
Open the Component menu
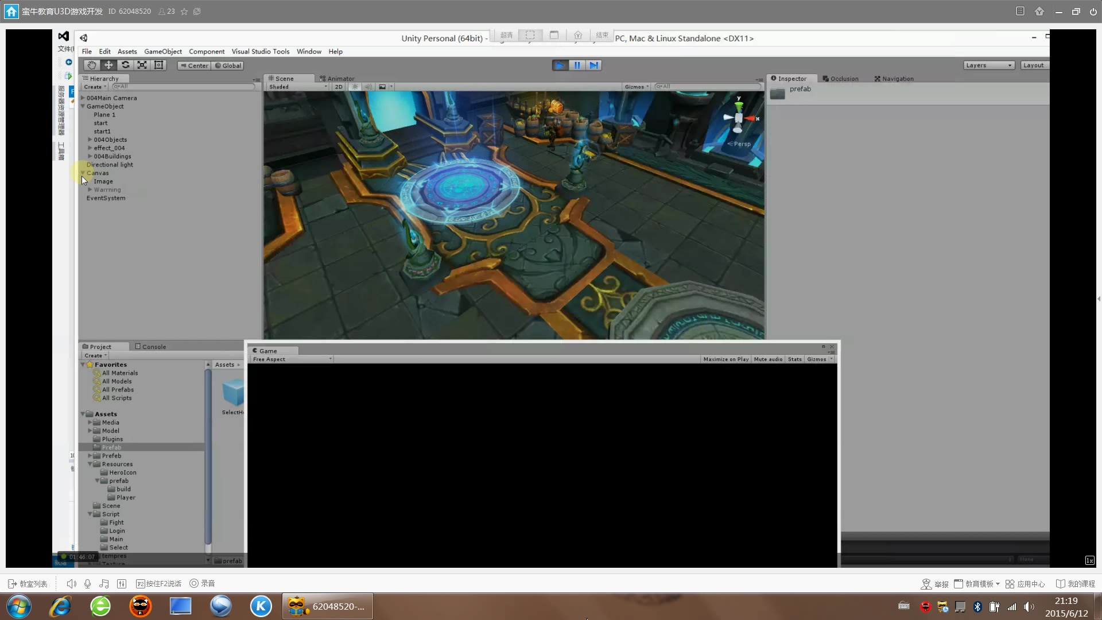pos(207,52)
